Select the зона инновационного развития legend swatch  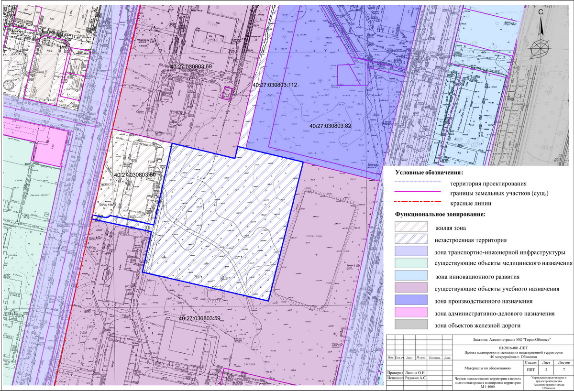410,277
